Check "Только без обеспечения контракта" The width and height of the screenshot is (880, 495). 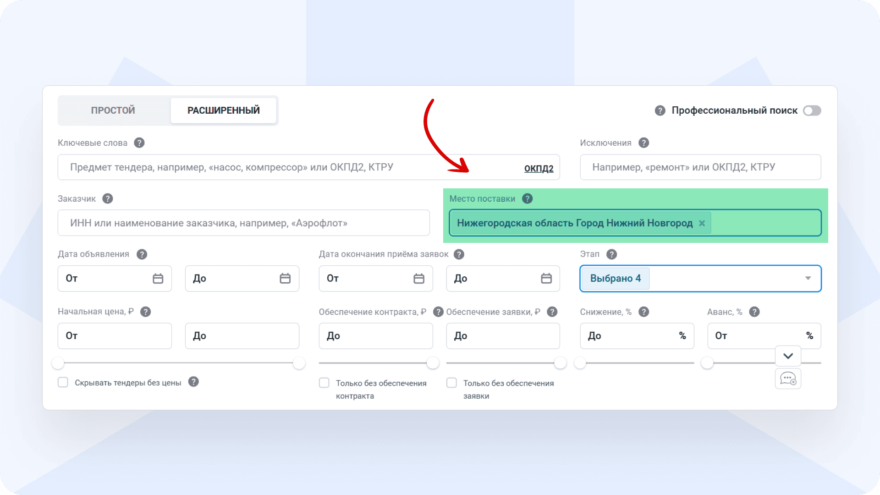coord(324,382)
